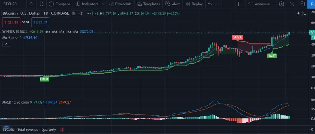
Task: Click the red alert icon beside Quarterly
Action: click(62, 130)
